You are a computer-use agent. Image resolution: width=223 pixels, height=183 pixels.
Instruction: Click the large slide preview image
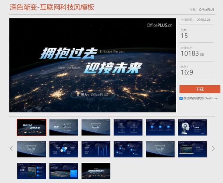pyautogui.click(x=93, y=65)
